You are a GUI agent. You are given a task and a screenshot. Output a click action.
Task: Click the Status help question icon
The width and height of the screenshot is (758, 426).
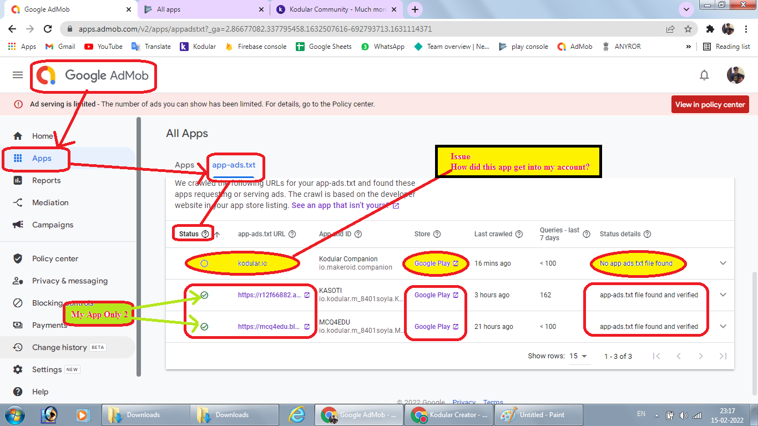click(205, 234)
